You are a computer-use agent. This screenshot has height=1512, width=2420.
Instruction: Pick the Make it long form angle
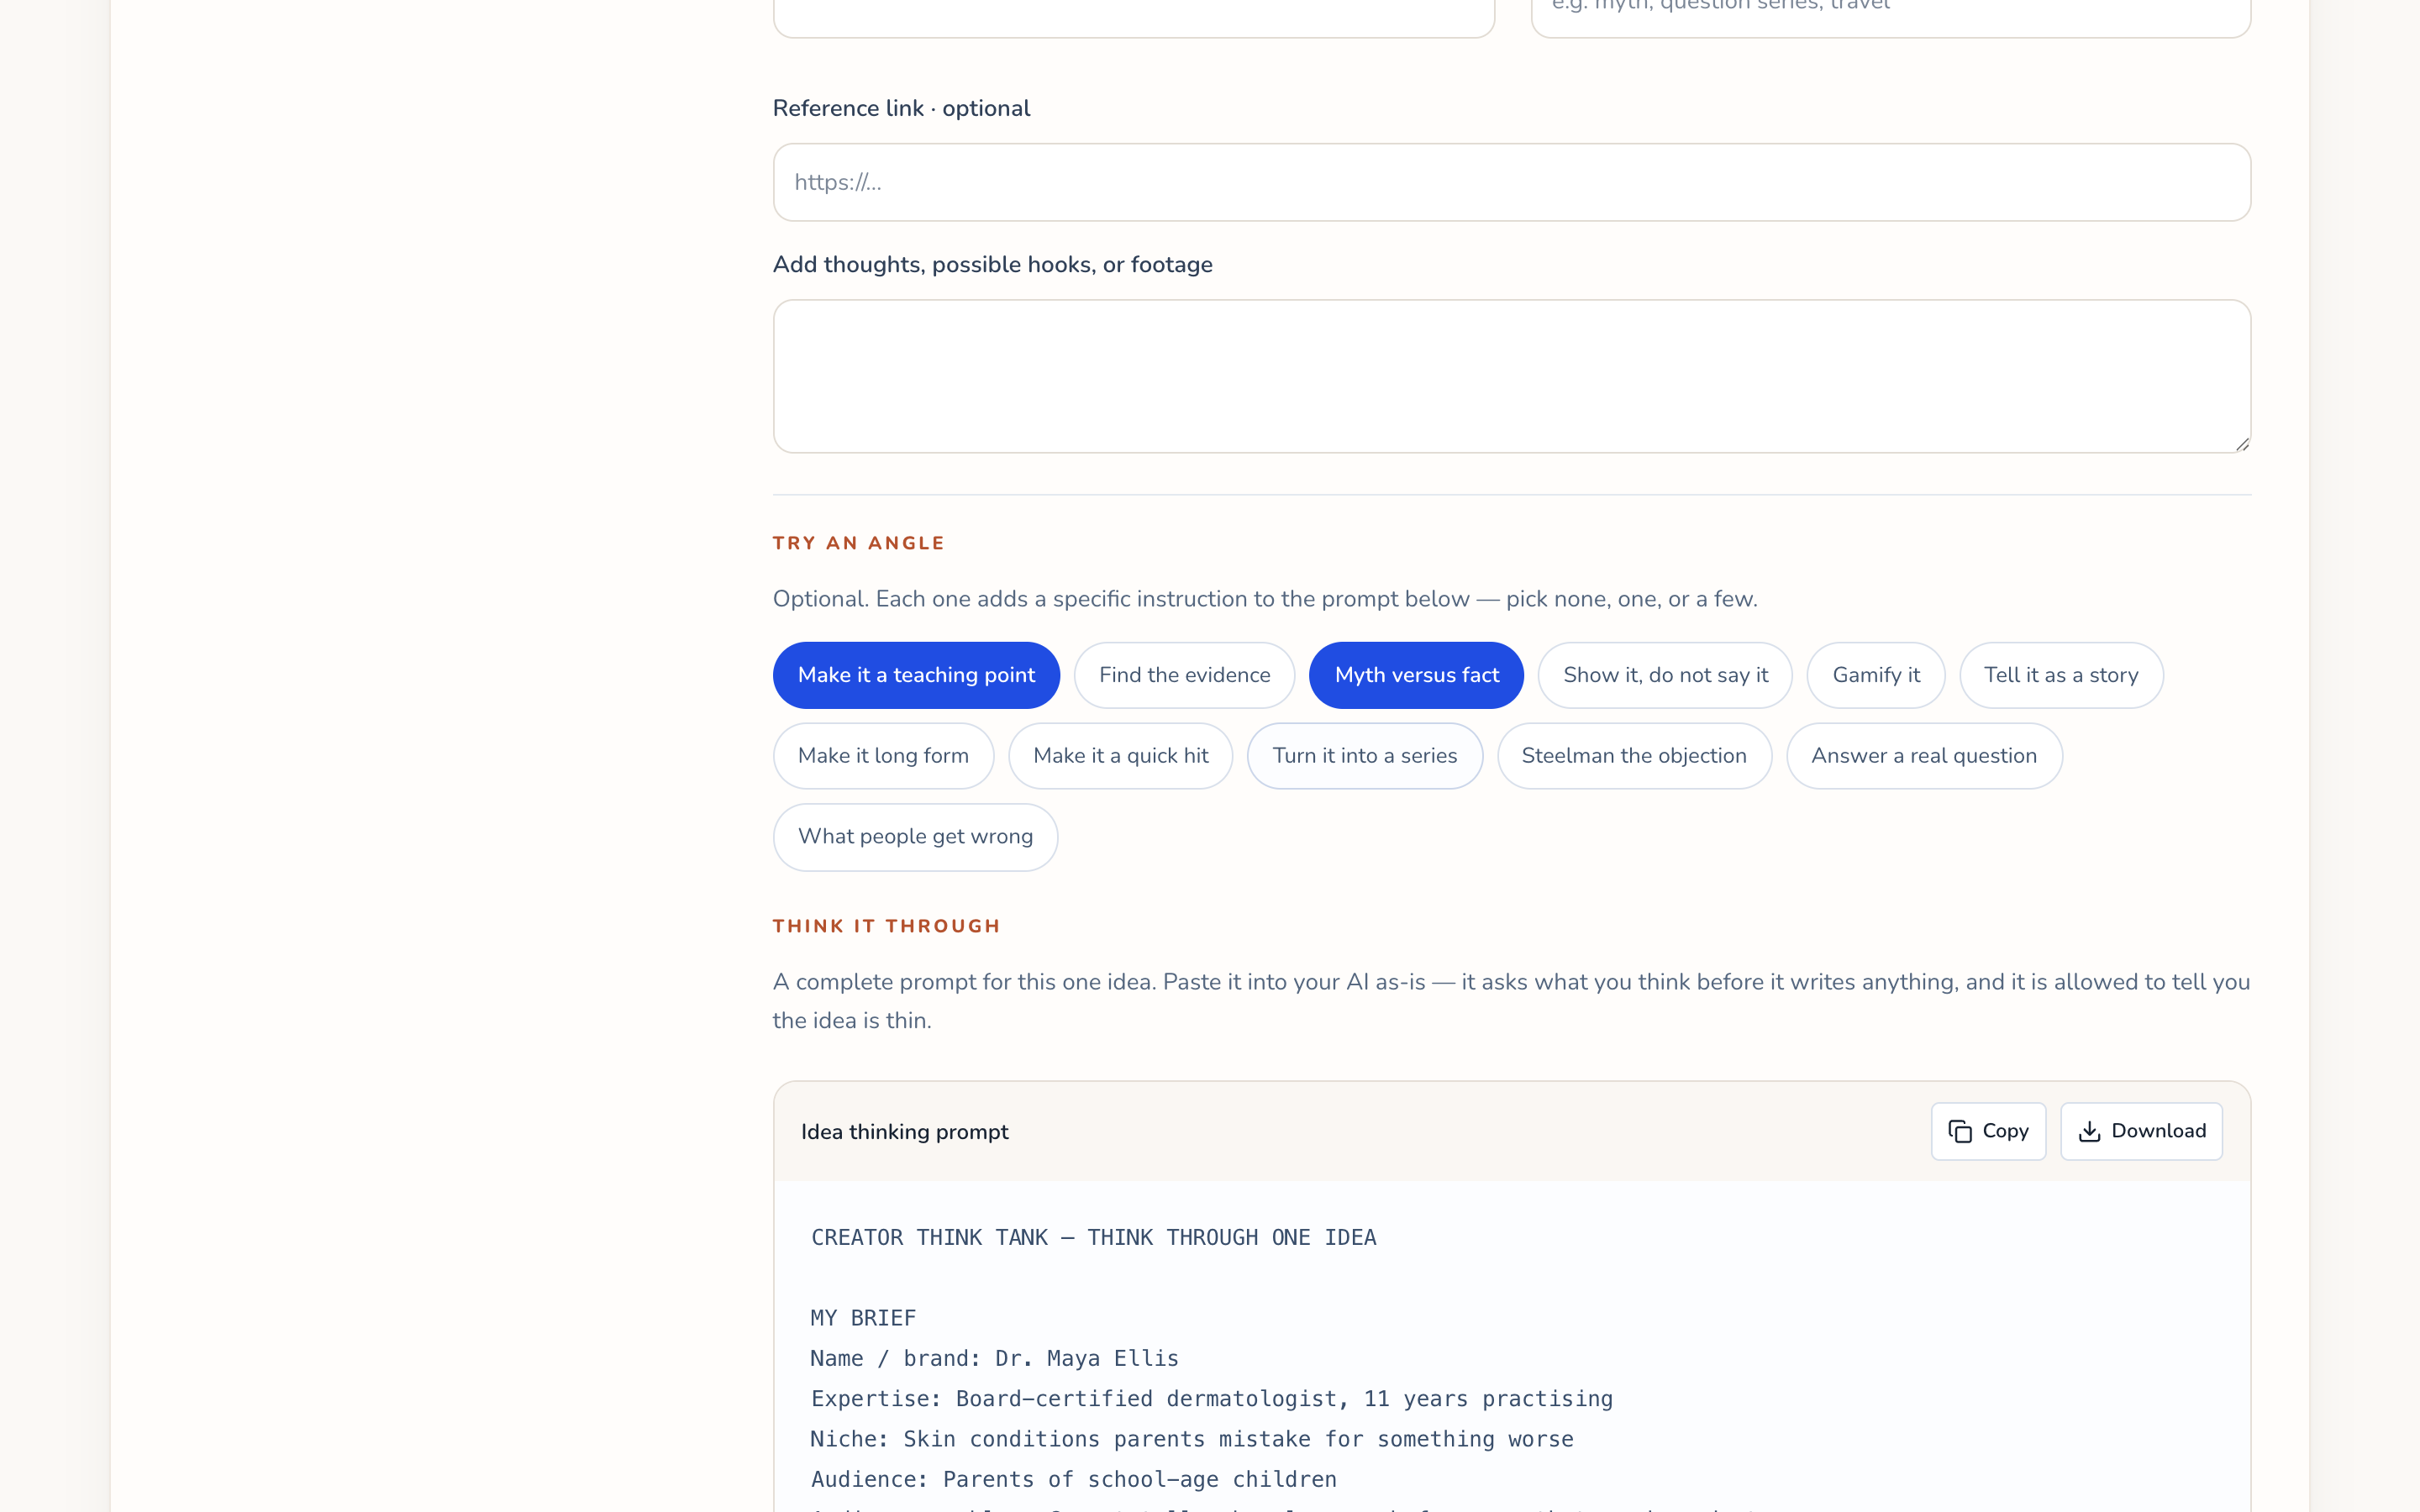coord(883,756)
